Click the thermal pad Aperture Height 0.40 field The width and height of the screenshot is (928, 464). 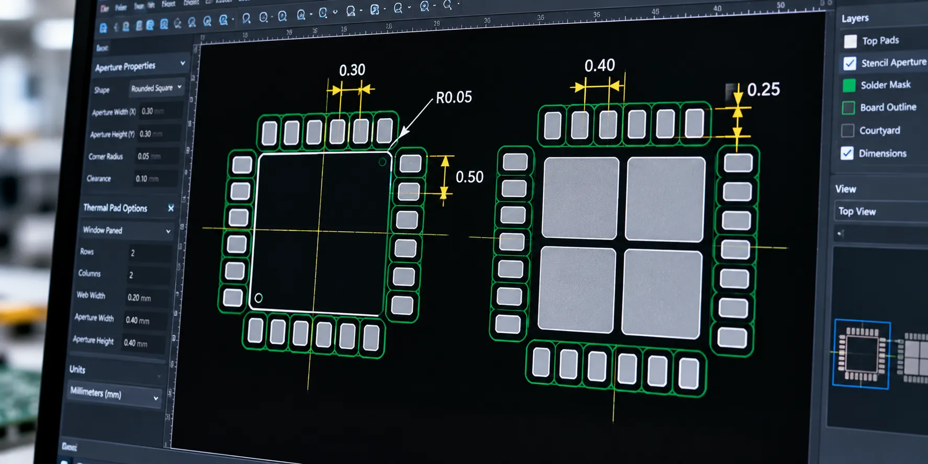click(144, 343)
